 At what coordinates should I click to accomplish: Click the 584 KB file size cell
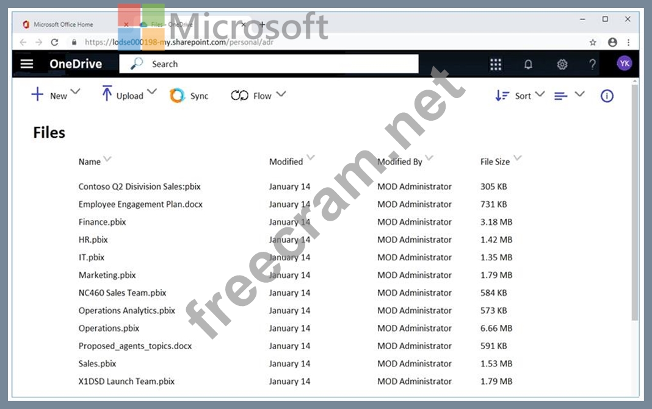tap(493, 293)
